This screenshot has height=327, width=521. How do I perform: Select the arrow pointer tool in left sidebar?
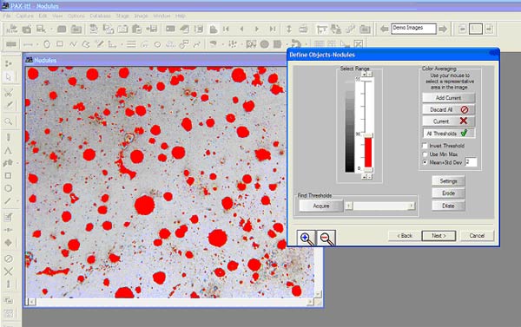9,77
